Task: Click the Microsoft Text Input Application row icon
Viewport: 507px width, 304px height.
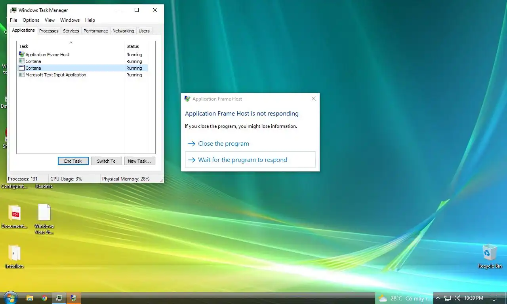Action: pyautogui.click(x=22, y=75)
